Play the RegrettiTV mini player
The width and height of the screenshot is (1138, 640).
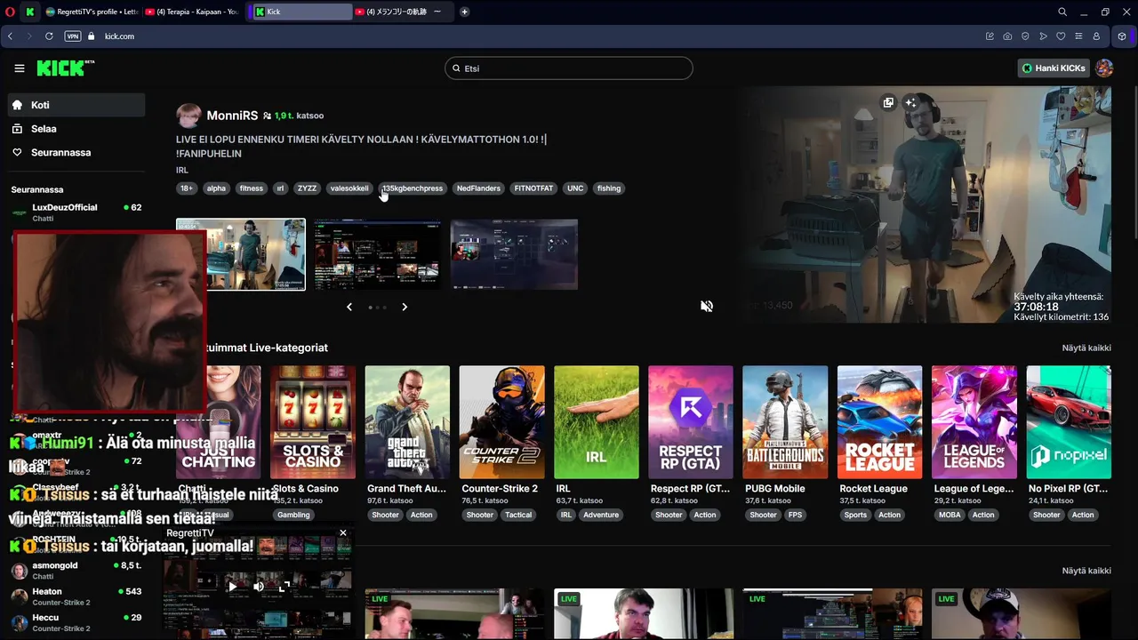pyautogui.click(x=233, y=587)
